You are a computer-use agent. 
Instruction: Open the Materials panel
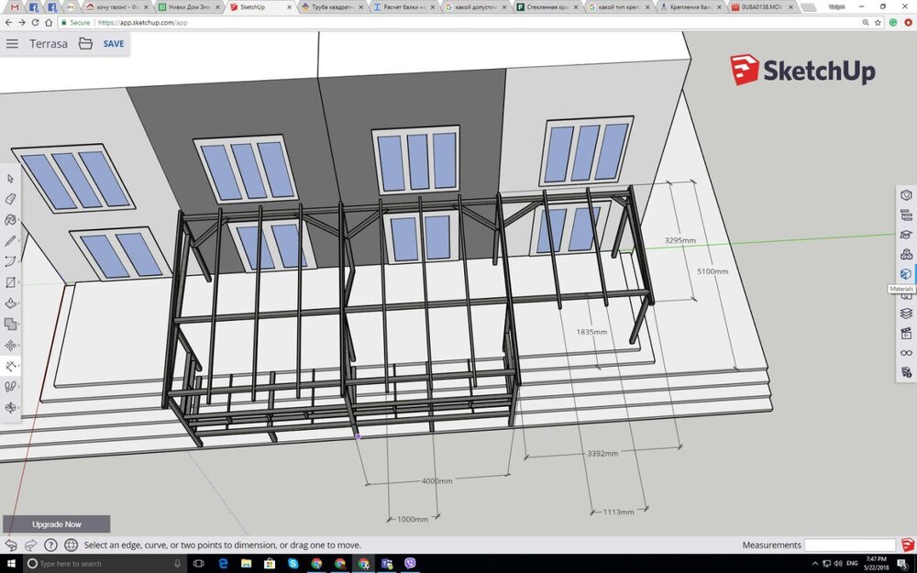pos(906,274)
